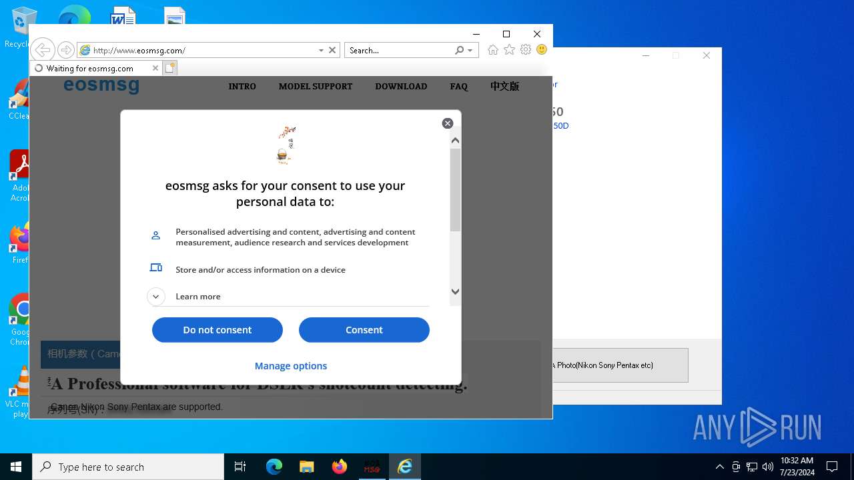Open IE Tools gear icon
Image resolution: width=854 pixels, height=480 pixels.
pos(526,50)
